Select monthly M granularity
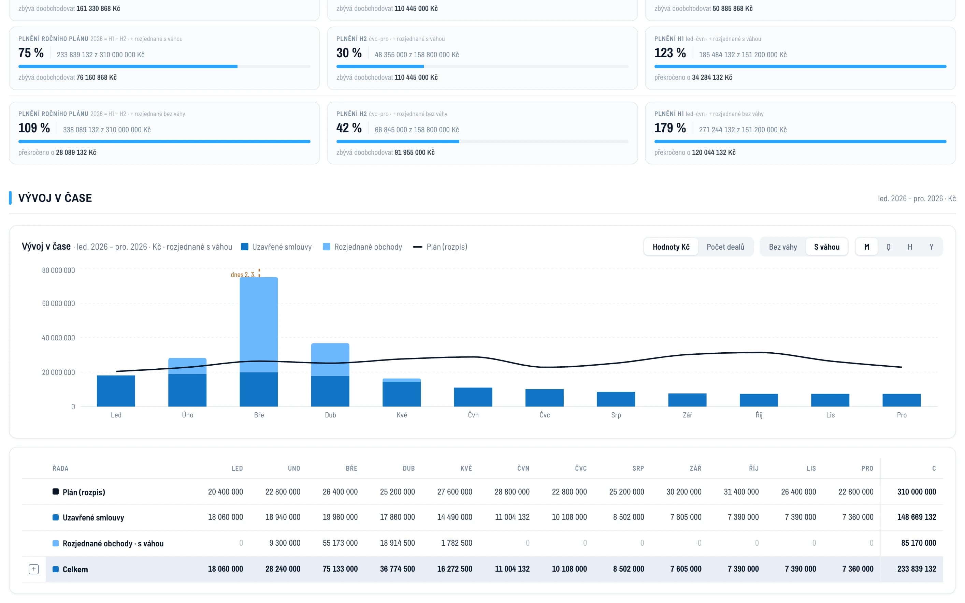Screen dimensions: 965x603 point(867,247)
